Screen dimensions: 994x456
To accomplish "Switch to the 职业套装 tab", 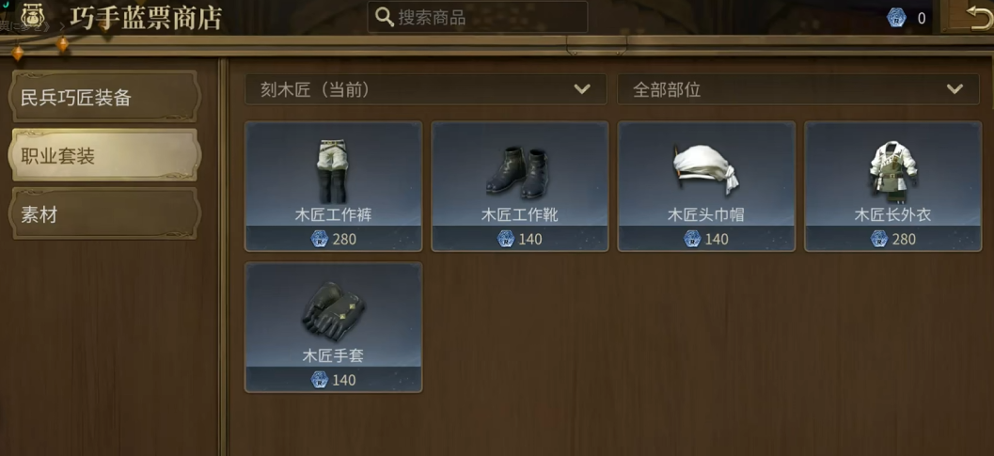I will [x=104, y=156].
